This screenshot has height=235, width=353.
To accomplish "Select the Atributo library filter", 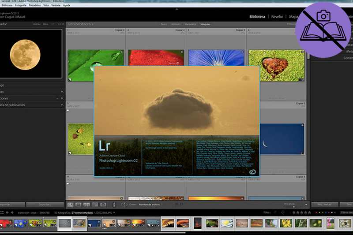I will [x=176, y=24].
